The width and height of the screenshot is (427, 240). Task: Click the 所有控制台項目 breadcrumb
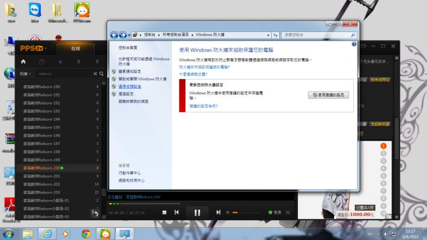176,35
